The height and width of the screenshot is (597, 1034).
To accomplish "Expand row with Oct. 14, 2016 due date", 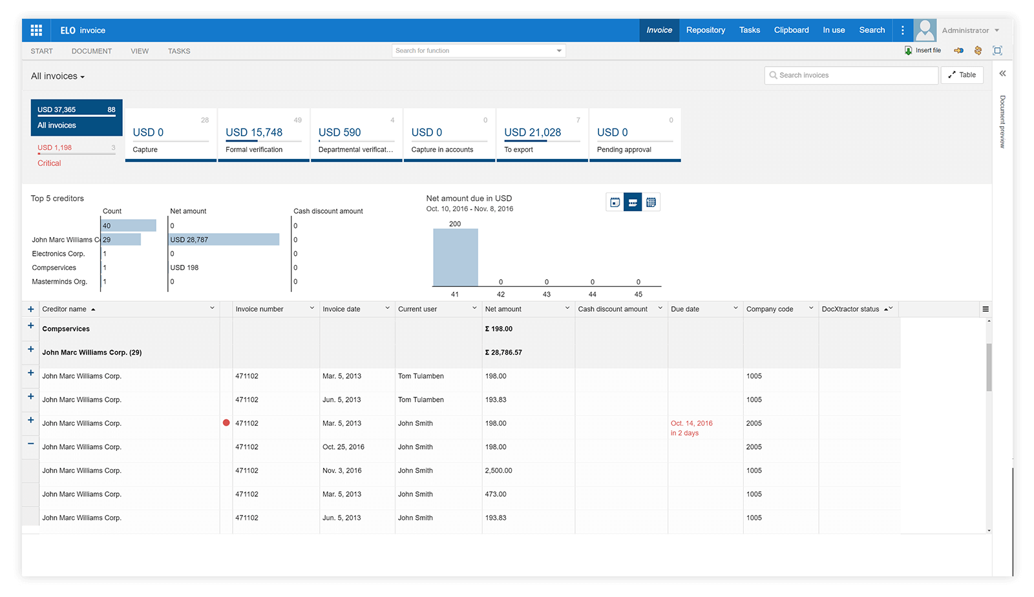I will [x=30, y=420].
